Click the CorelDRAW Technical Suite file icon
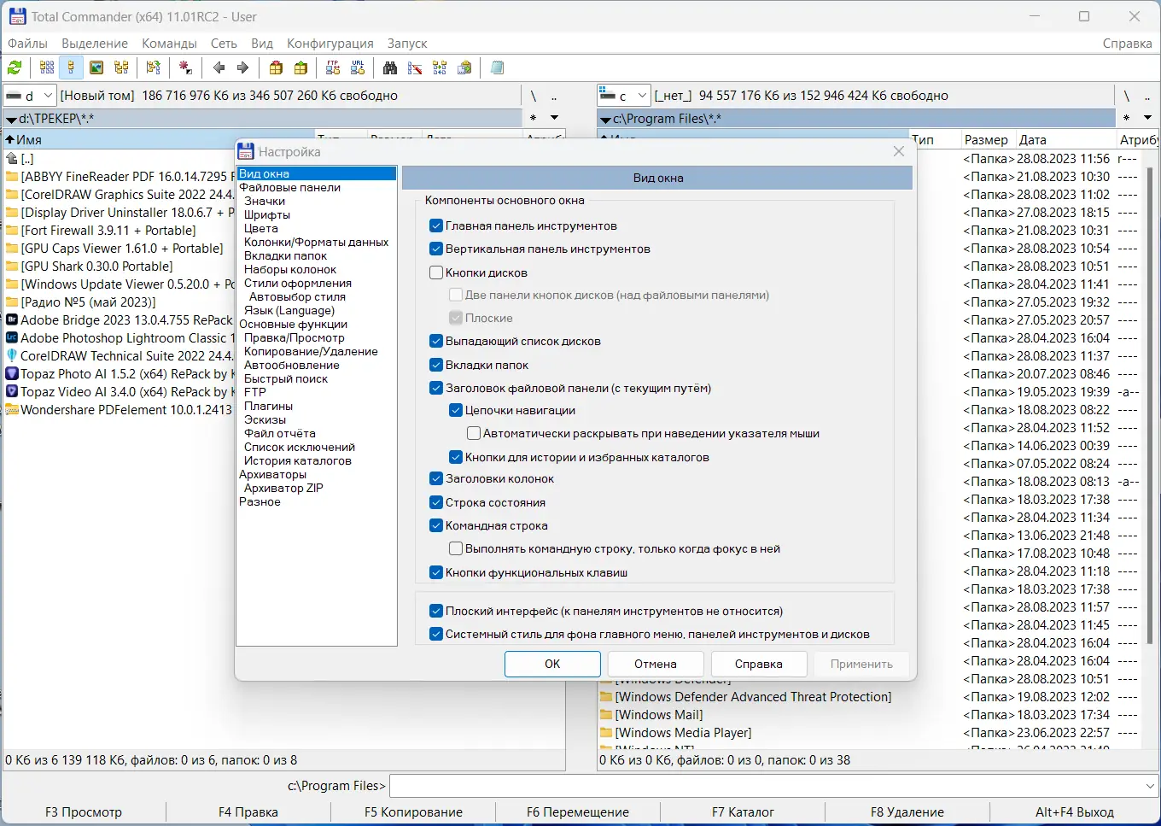This screenshot has width=1161, height=826. pyautogui.click(x=12, y=355)
